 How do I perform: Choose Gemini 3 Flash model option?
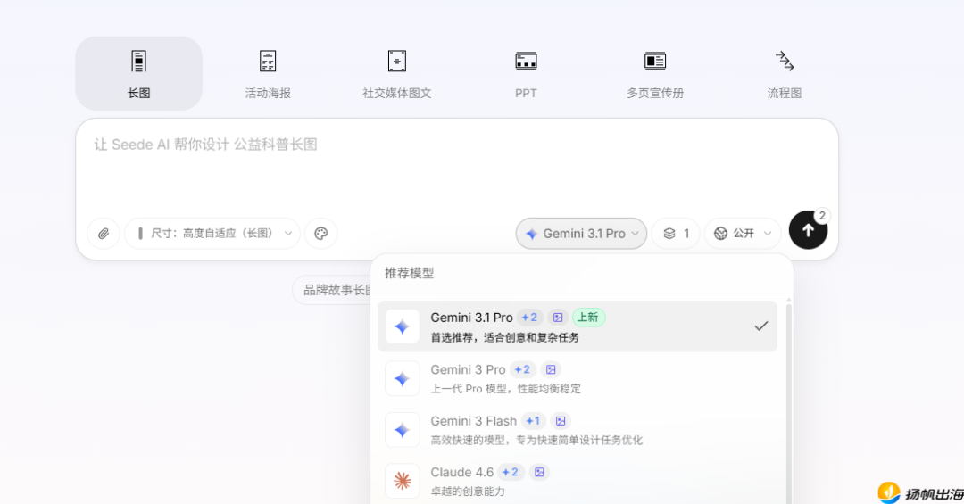578,430
